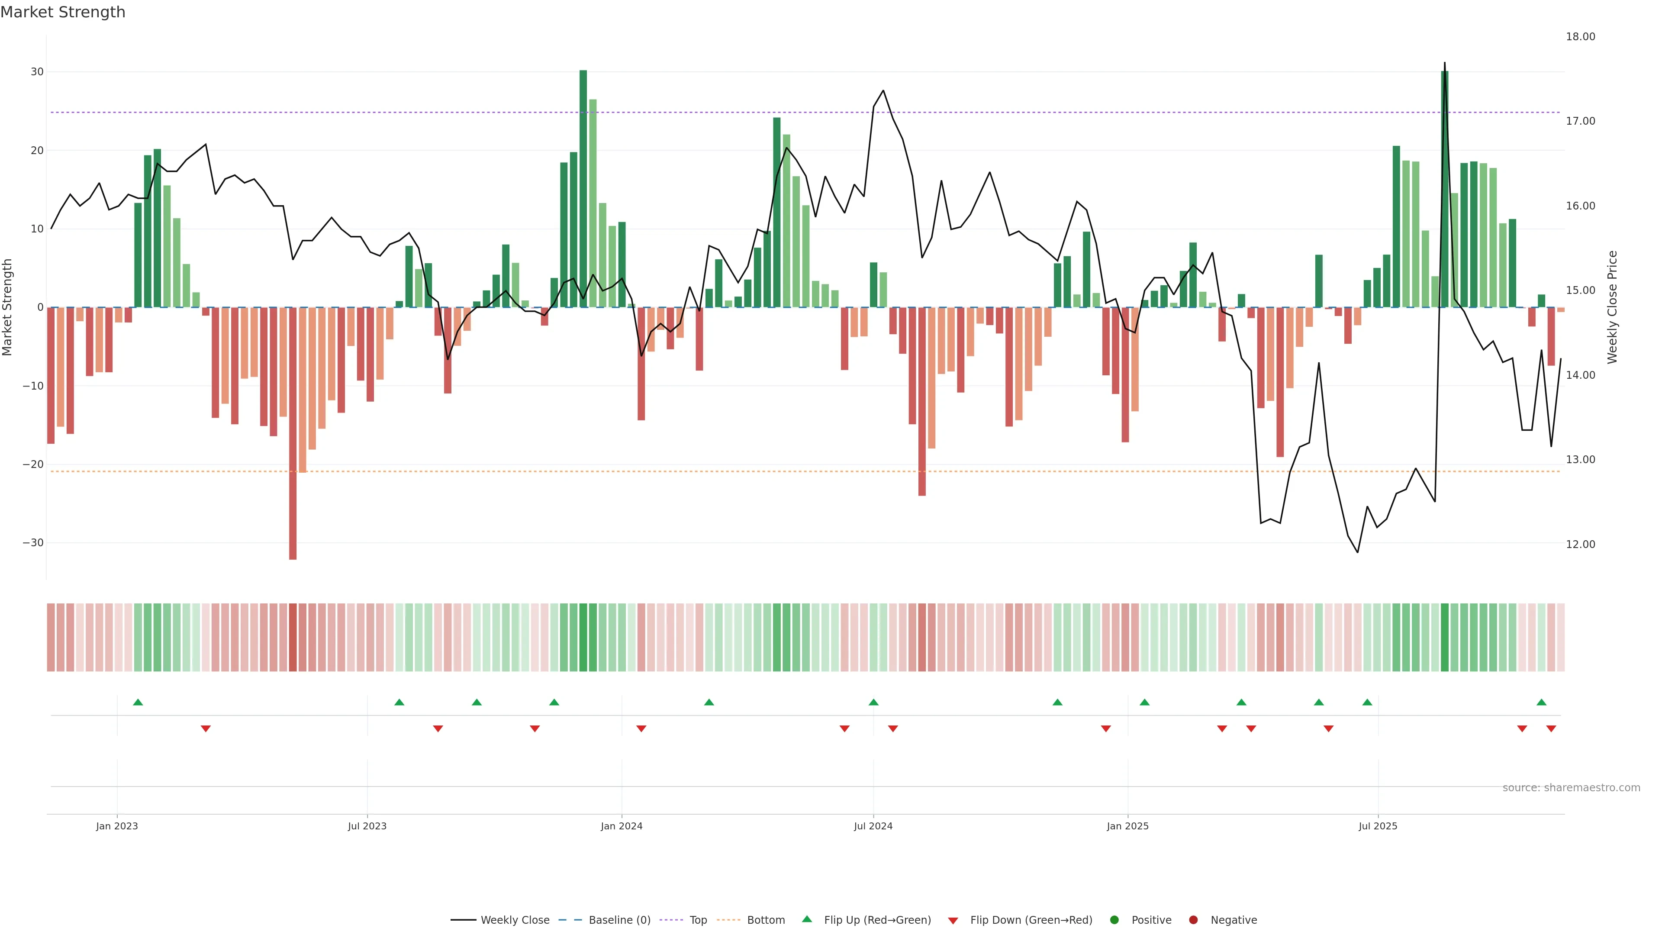Click the green Positive circle legend icon
Viewport: 1662px width, 935px height.
click(1114, 920)
